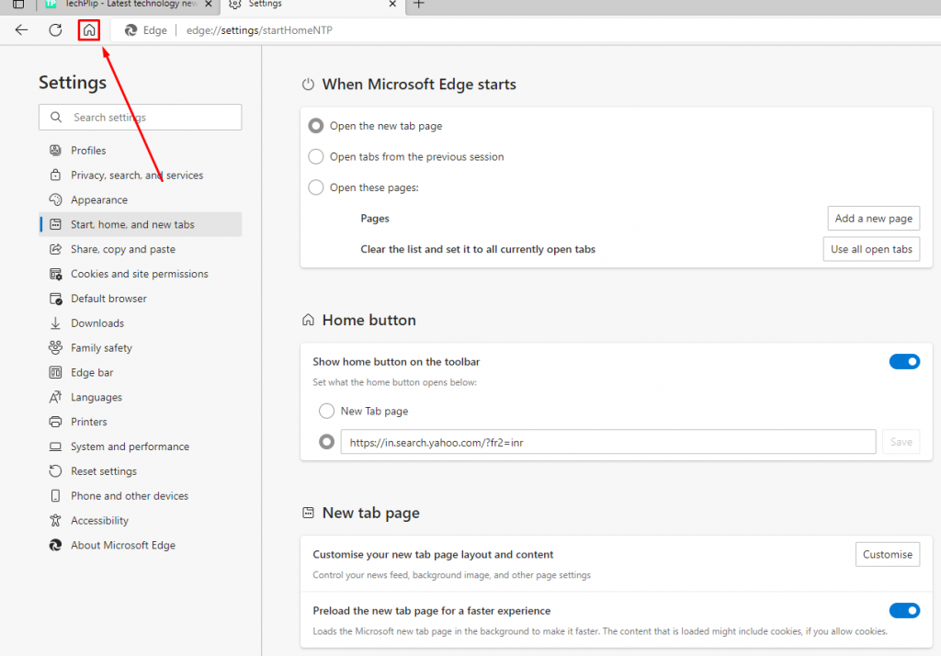Click the 'Search settings' input field
The height and width of the screenshot is (656, 941).
(141, 117)
